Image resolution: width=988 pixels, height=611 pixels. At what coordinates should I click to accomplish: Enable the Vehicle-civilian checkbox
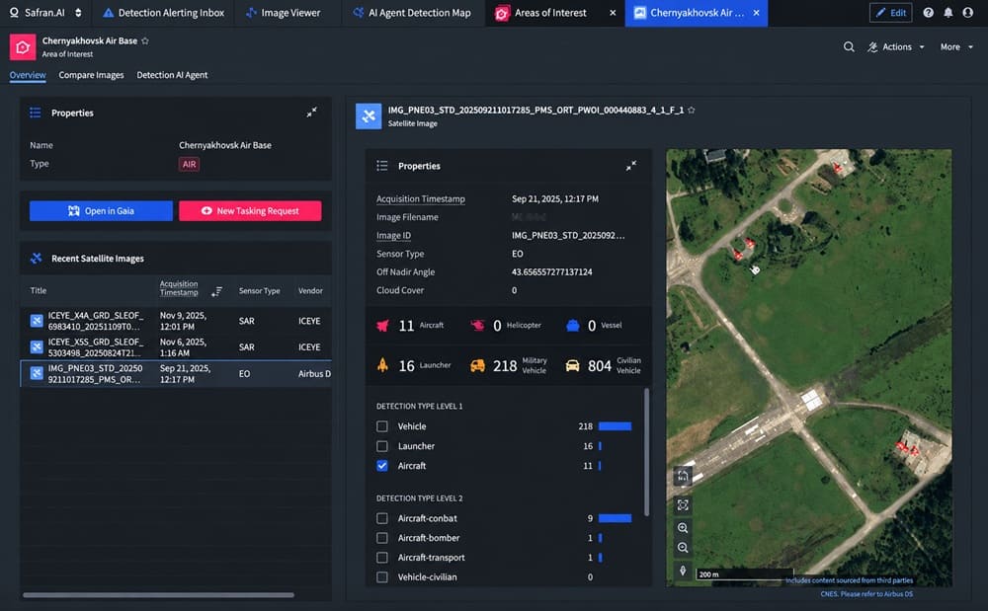(381, 577)
